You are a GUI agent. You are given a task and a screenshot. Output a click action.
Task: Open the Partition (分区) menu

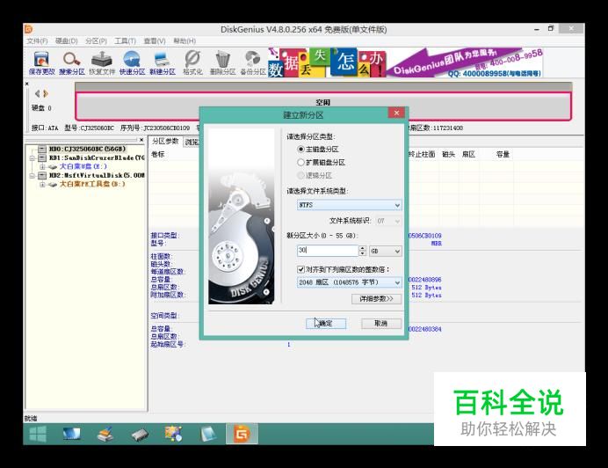(96, 40)
